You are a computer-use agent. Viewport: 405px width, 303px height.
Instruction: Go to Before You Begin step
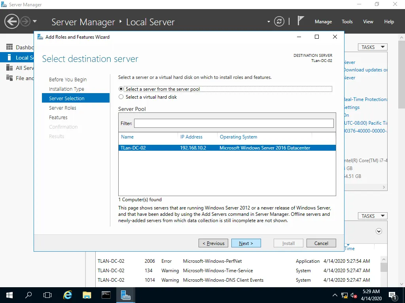[68, 79]
